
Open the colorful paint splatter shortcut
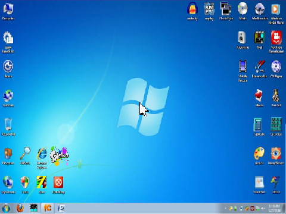(x=59, y=156)
